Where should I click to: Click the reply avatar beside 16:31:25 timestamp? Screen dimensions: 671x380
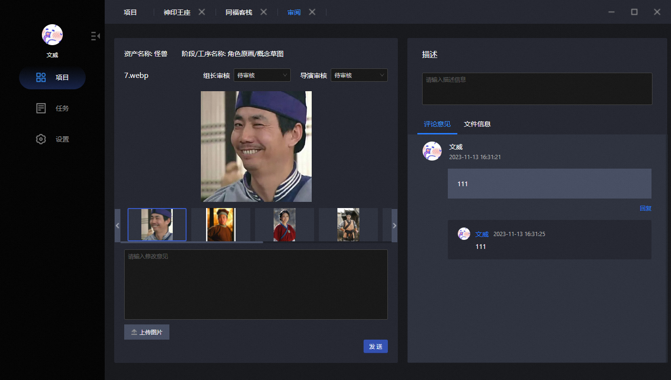click(x=464, y=234)
